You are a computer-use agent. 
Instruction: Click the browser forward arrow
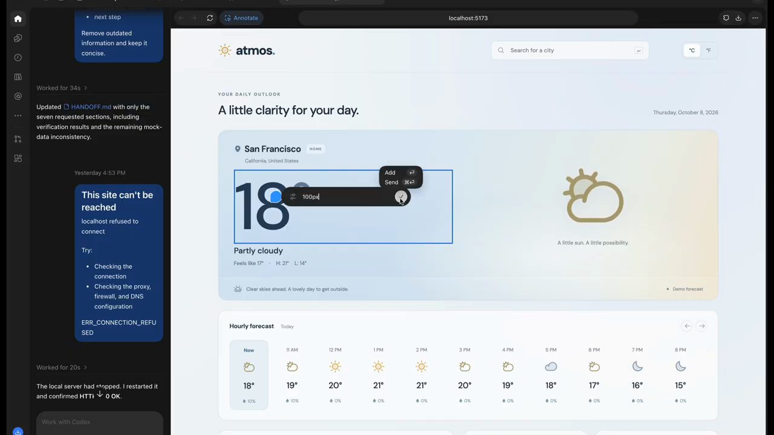193,18
